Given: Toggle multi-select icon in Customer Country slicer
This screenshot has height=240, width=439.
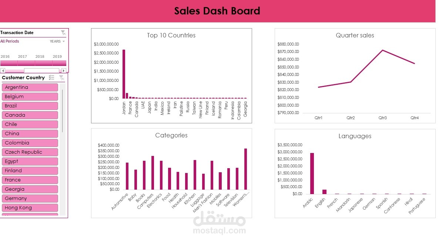Looking at the screenshot, I should tap(51, 77).
